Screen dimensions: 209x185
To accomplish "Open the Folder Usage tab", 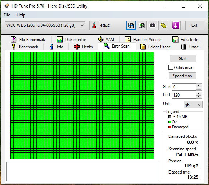I will (156, 47).
